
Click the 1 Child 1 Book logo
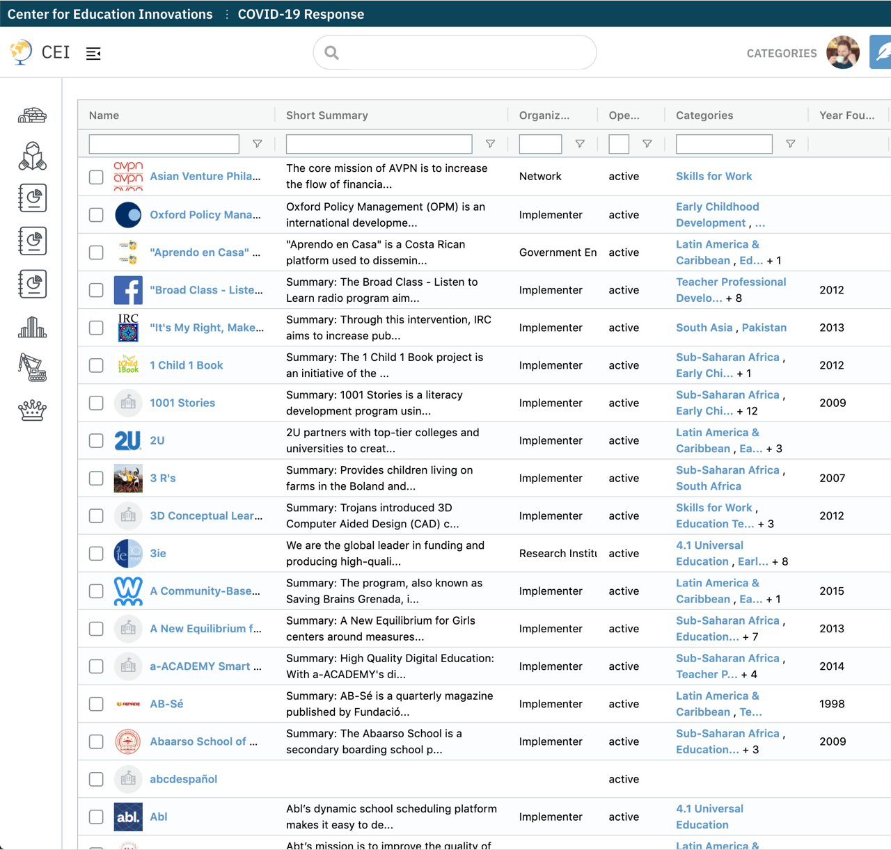128,365
